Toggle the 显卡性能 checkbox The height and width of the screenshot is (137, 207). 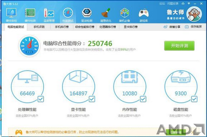[92, 99]
